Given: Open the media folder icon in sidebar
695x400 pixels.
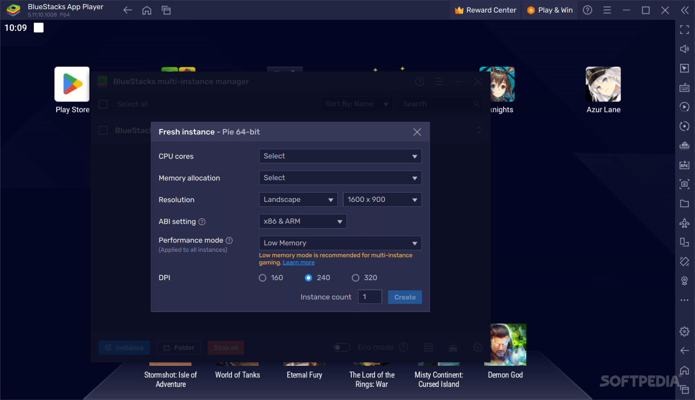Looking at the screenshot, I should (684, 203).
